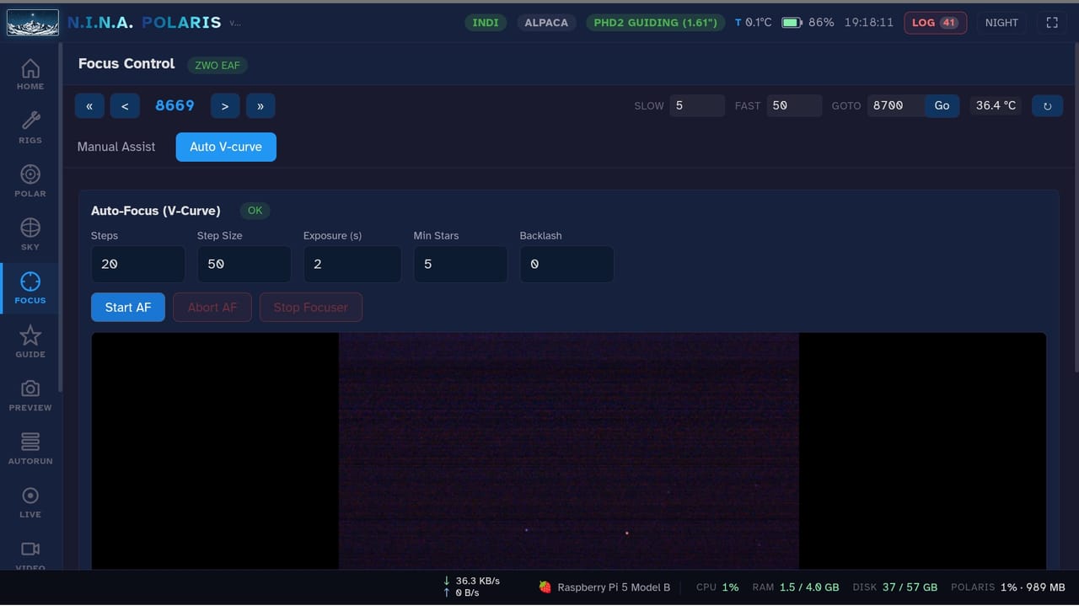This screenshot has height=611, width=1079.
Task: Click the RAM 1.5 / 4.0 GB entry
Action: pos(796,587)
